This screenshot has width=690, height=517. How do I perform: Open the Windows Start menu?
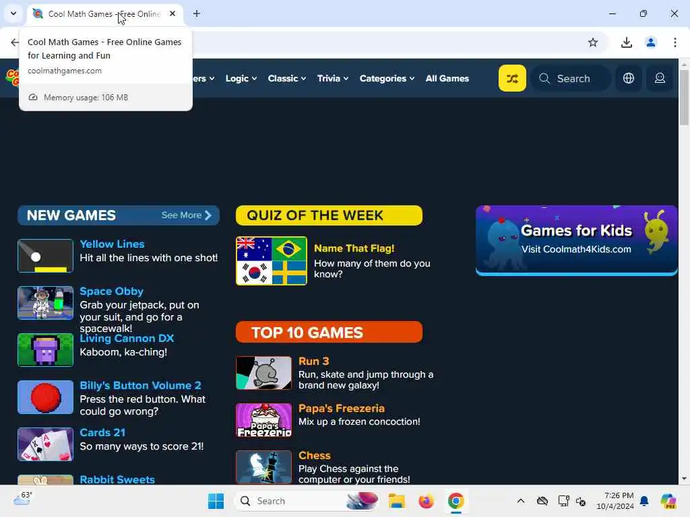tap(216, 501)
